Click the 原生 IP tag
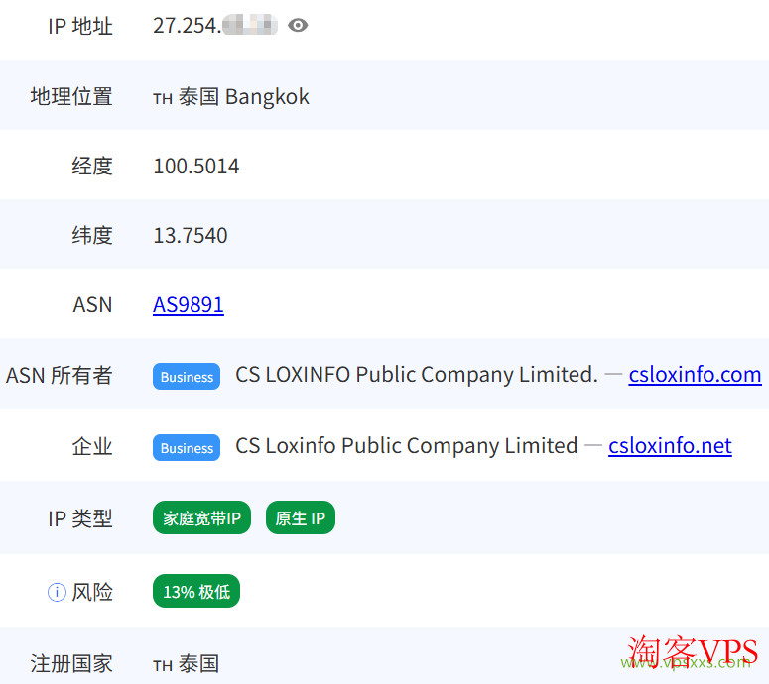 (x=300, y=517)
